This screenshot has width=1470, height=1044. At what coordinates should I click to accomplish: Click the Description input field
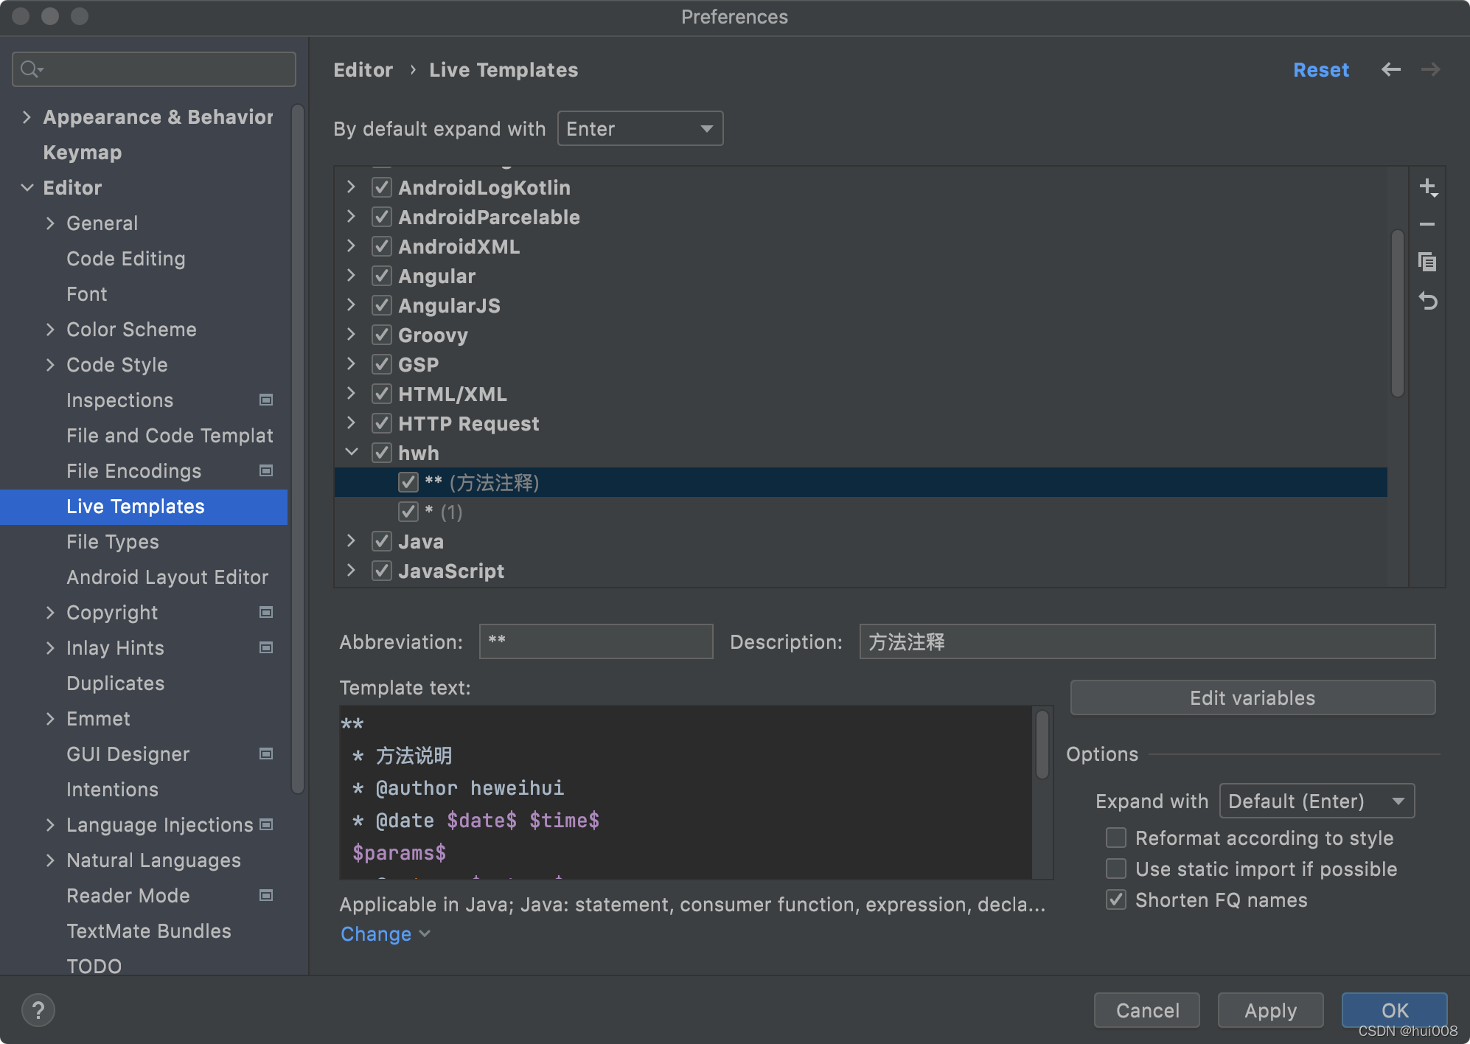click(x=1147, y=641)
